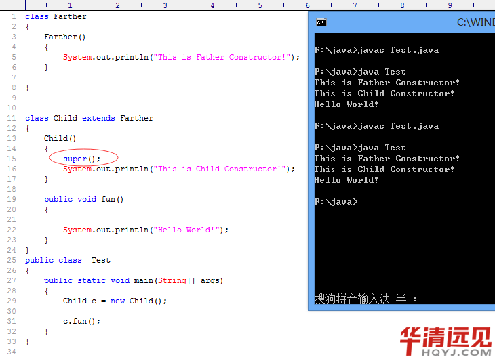Click the 'extends' keyword on line 11
Viewport: 495px width, 359px height.
click(x=98, y=118)
